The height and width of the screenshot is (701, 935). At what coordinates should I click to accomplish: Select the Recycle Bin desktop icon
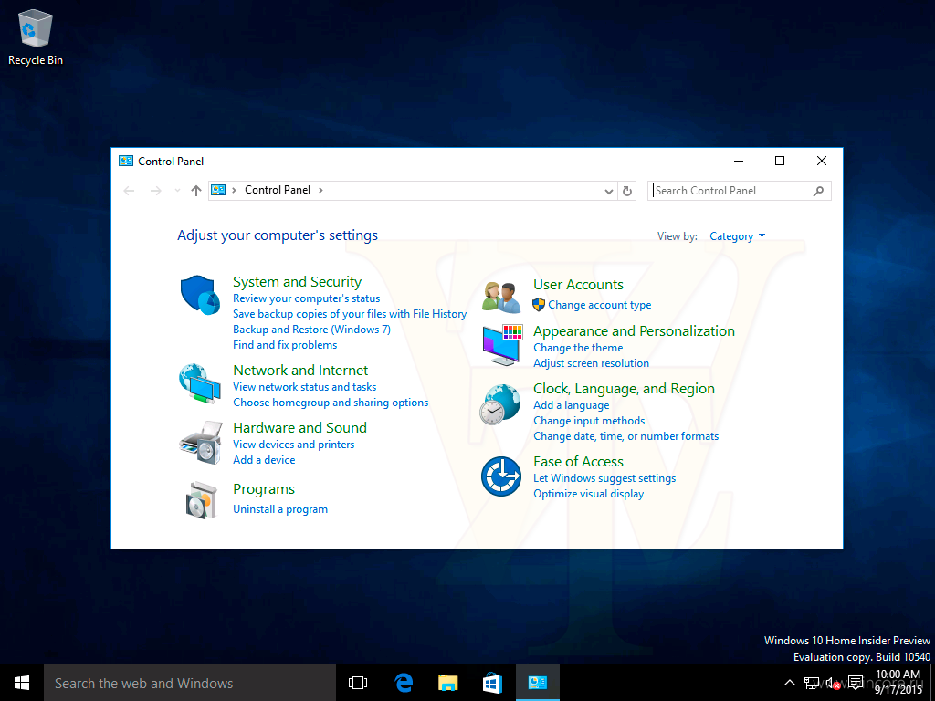(x=36, y=37)
